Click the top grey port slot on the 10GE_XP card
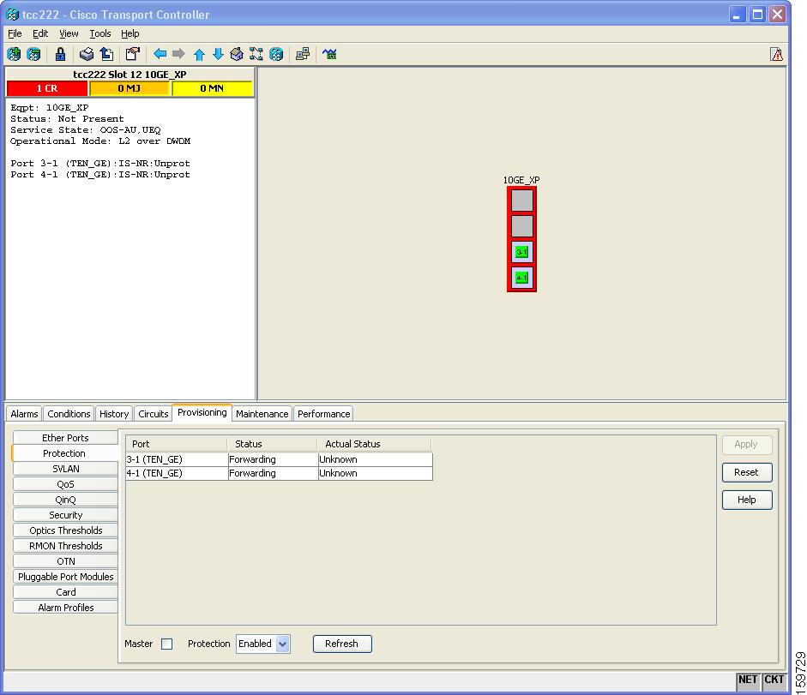Image resolution: width=807 pixels, height=695 pixels. point(522,201)
